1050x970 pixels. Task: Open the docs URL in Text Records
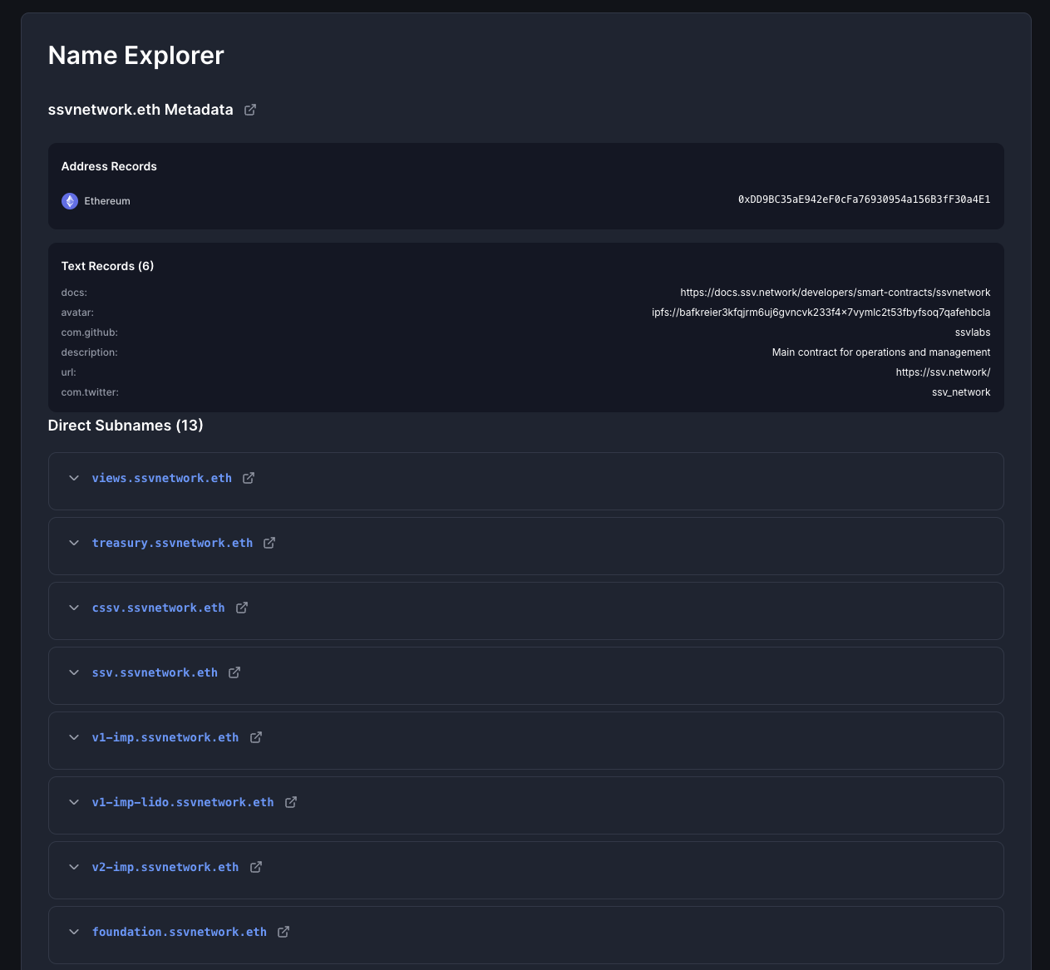[836, 292]
